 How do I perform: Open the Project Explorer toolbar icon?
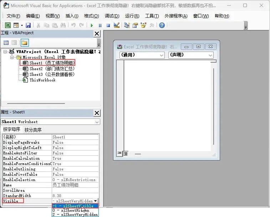pos(127,25)
